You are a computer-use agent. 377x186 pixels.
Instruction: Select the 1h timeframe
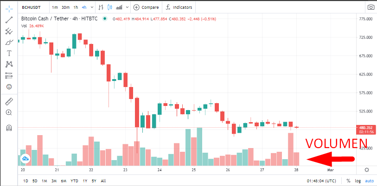tap(76, 7)
